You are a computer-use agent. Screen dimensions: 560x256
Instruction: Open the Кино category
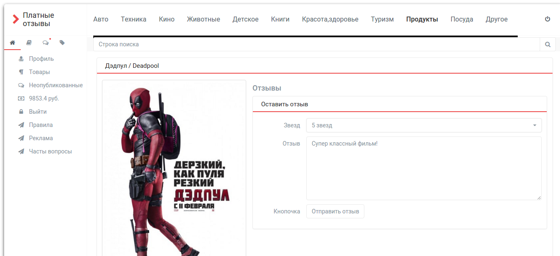pyautogui.click(x=167, y=19)
